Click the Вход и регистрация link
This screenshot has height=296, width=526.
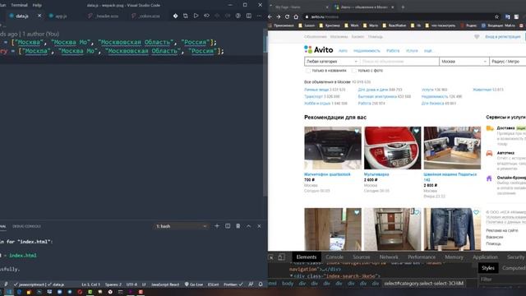(502, 36)
